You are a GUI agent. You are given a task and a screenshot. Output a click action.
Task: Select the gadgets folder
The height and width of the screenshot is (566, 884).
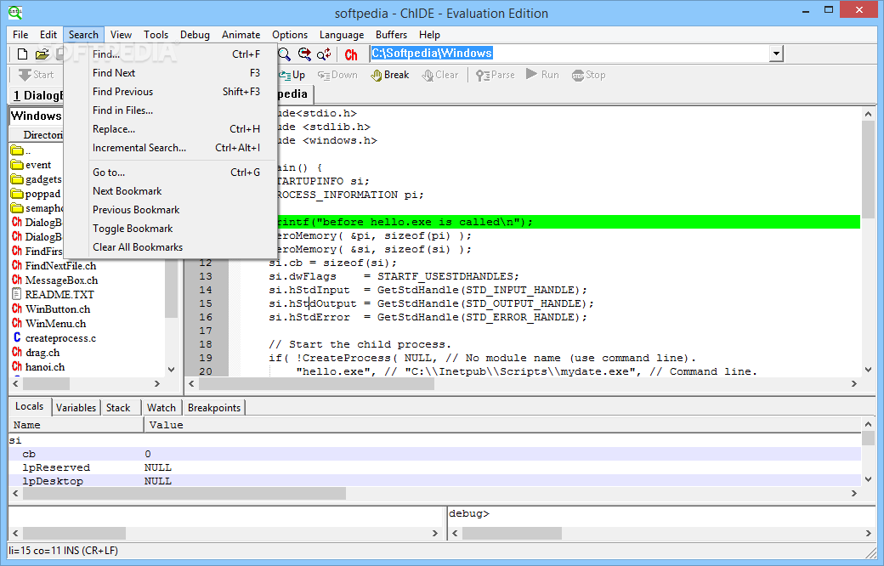tap(36, 179)
